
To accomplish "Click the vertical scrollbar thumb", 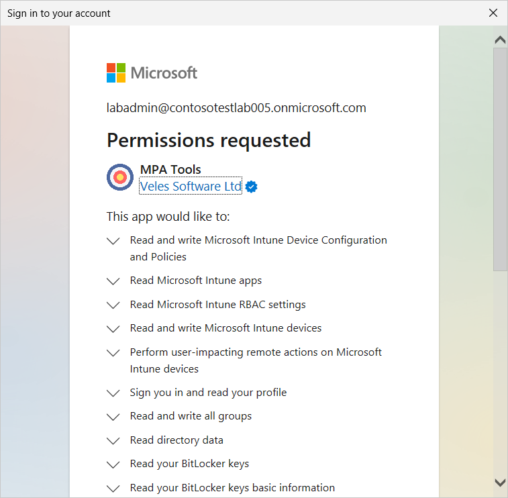I will 500,160.
